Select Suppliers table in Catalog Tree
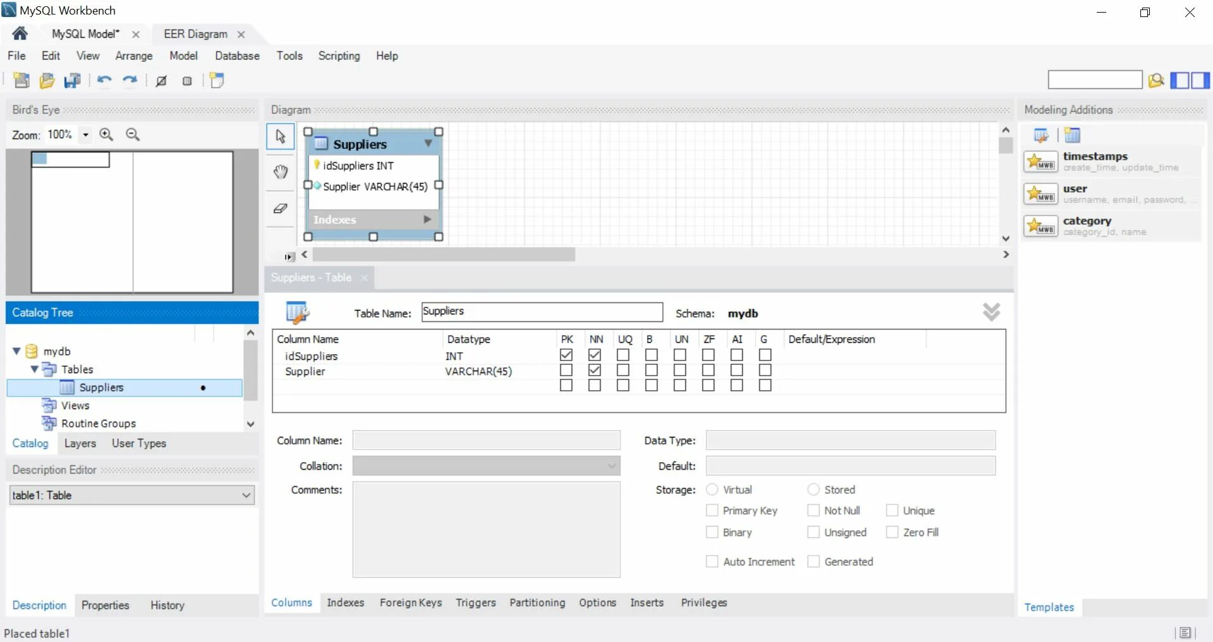This screenshot has height=642, width=1213. 124,388
